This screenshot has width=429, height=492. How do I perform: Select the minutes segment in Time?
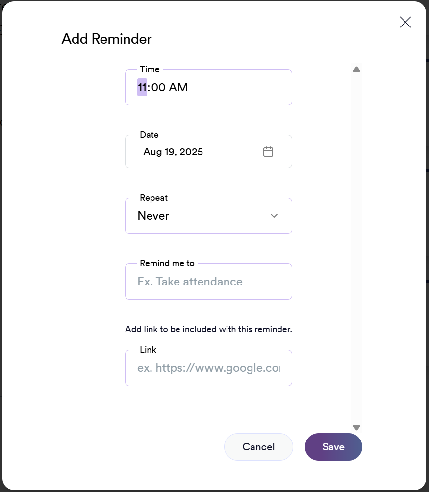(158, 88)
